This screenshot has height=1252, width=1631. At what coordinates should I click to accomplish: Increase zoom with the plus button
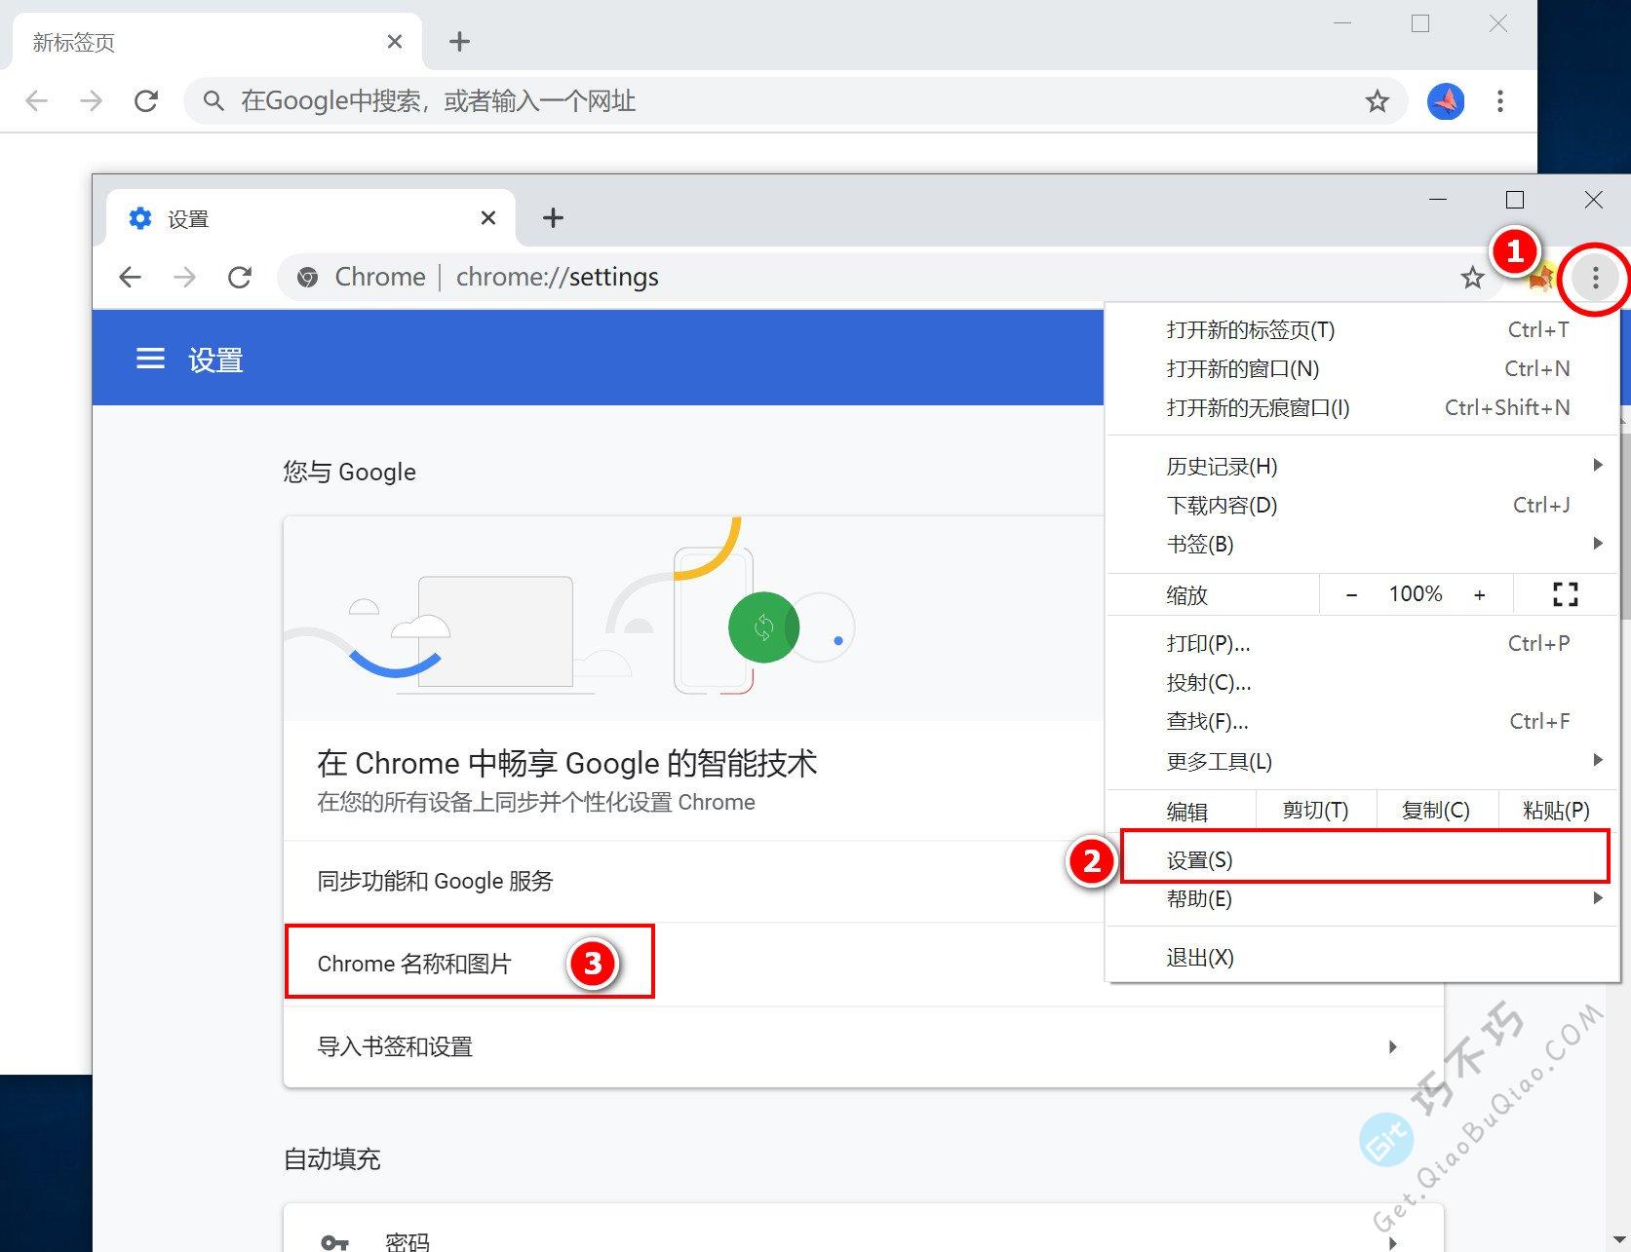click(x=1480, y=594)
